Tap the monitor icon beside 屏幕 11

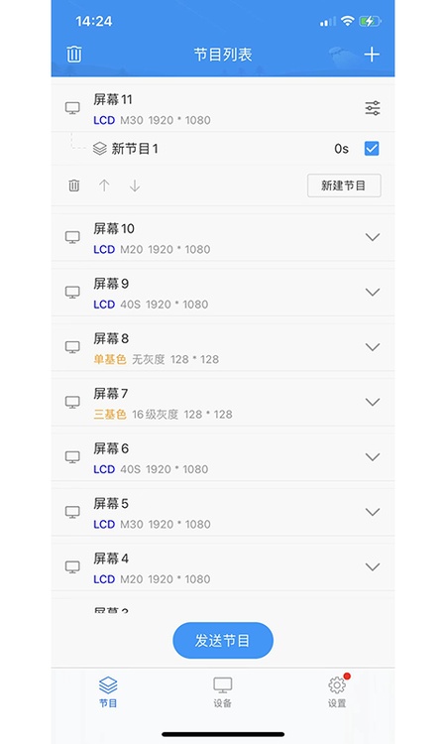[x=72, y=108]
